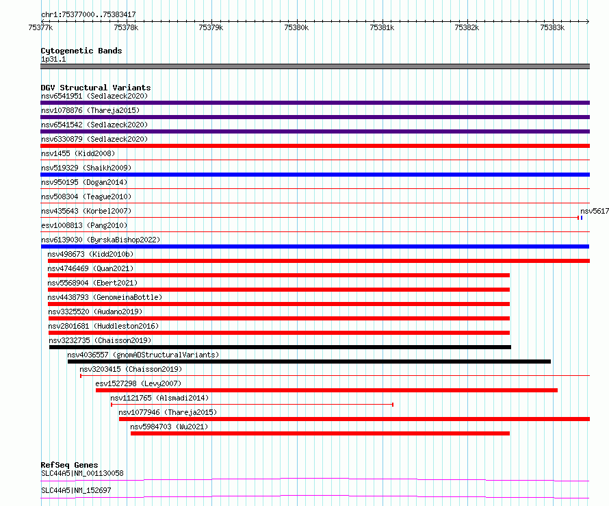
Task: Click the red bar under nsv5568904
Action: pos(278,290)
